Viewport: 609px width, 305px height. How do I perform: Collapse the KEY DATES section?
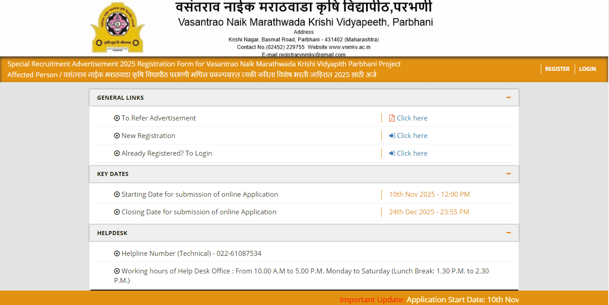click(x=509, y=174)
